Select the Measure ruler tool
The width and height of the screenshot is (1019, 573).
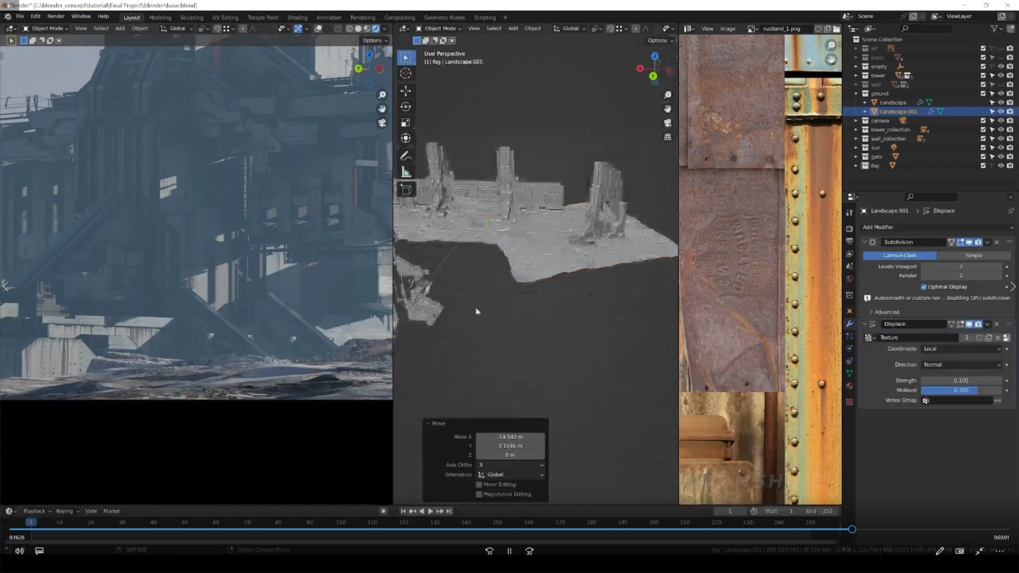(405, 172)
